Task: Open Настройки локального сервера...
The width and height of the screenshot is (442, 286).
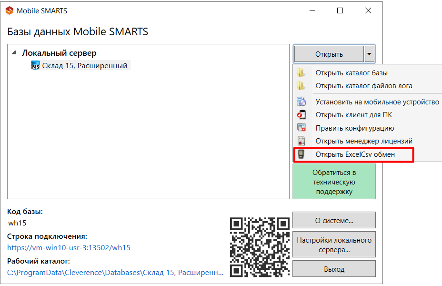Action: pos(334,245)
